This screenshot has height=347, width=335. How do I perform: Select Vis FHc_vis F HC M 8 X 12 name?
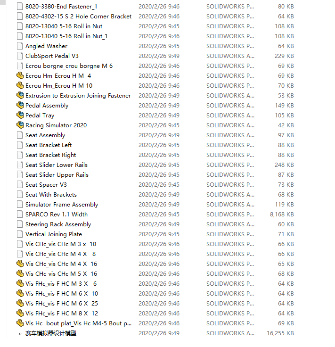[62, 314]
